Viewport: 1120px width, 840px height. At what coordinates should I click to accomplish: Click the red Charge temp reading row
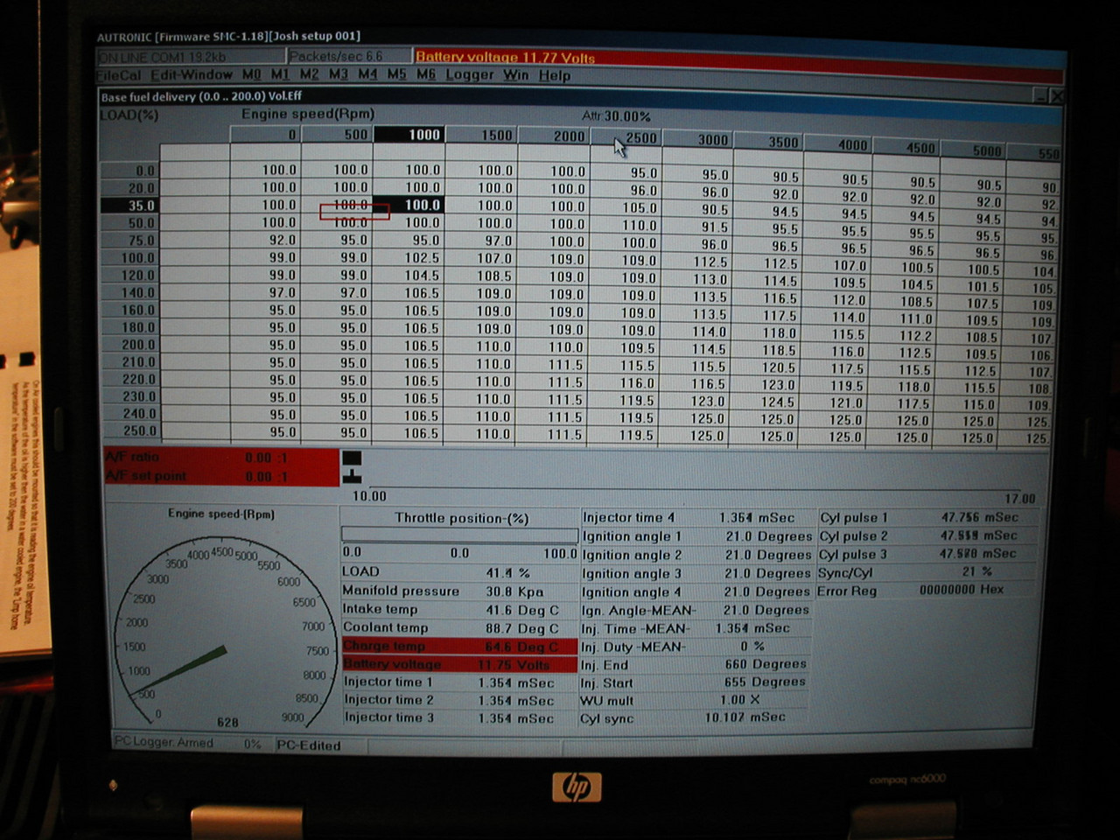point(459,647)
